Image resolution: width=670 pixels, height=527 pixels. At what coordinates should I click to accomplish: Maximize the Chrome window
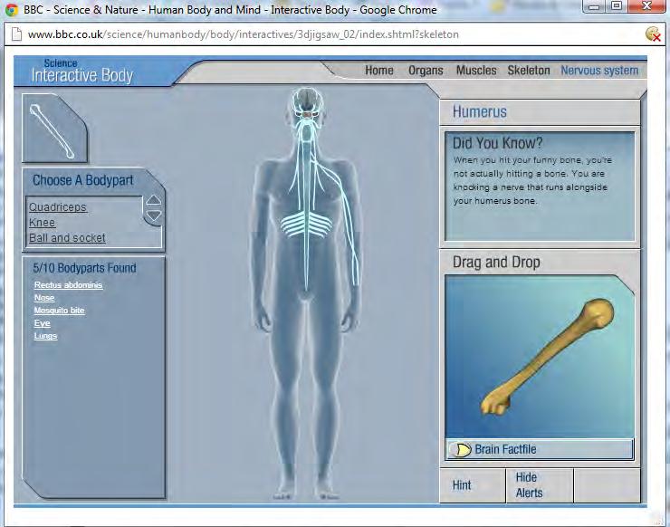pyautogui.click(x=617, y=6)
